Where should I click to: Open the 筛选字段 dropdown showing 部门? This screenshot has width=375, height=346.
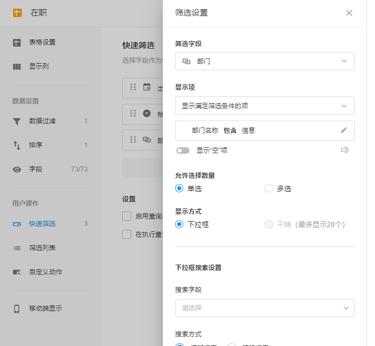(265, 61)
